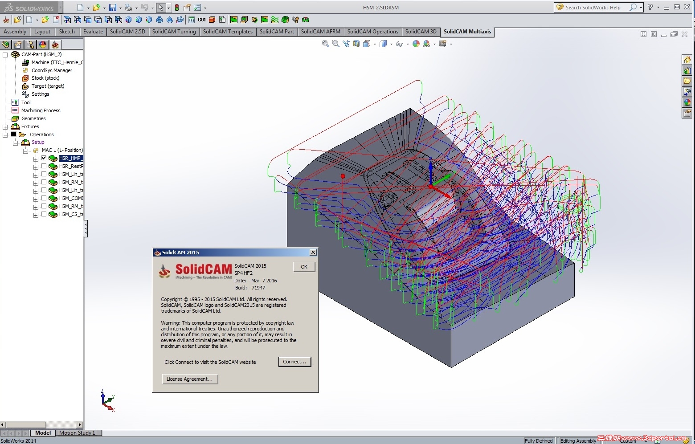
Task: Click the SolidCAM icon on second toolbar
Action: pos(6,20)
